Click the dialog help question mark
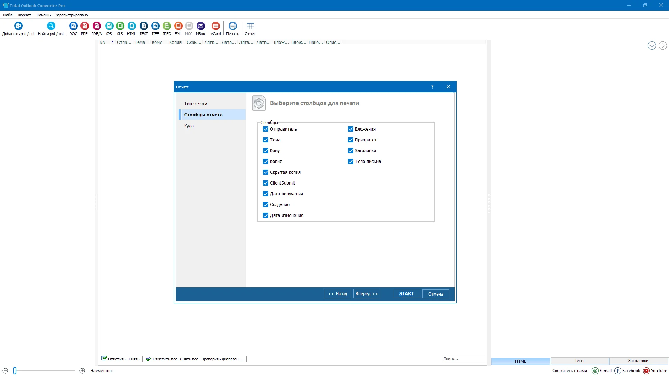Viewport: 669px width, 376px height. coord(432,87)
